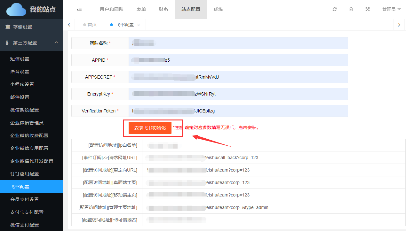Switch to the 用户和团队 top menu
This screenshot has width=406, height=231.
111,10
